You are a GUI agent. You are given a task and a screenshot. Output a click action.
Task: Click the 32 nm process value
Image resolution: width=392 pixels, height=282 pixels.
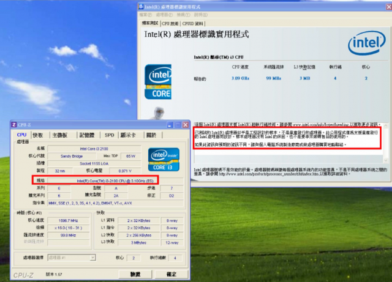coord(60,171)
